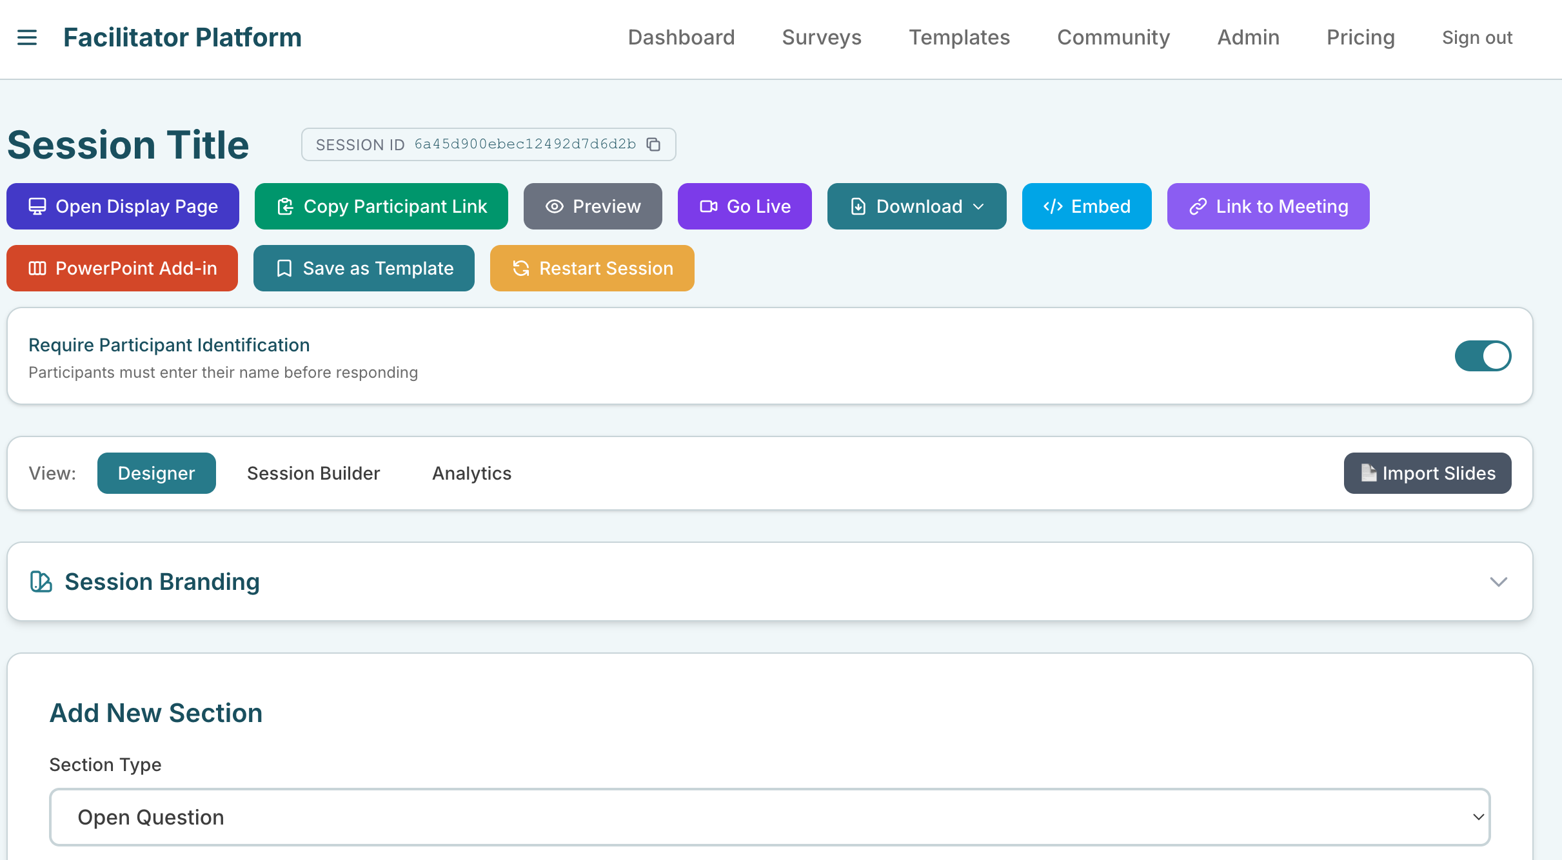
Task: Switch to Analytics view
Action: point(471,473)
